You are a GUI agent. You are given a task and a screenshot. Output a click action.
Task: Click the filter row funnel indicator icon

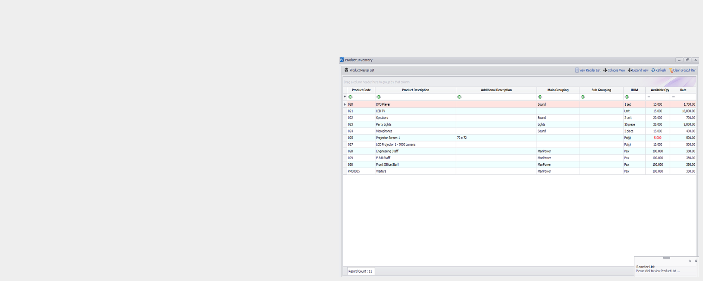tap(345, 97)
